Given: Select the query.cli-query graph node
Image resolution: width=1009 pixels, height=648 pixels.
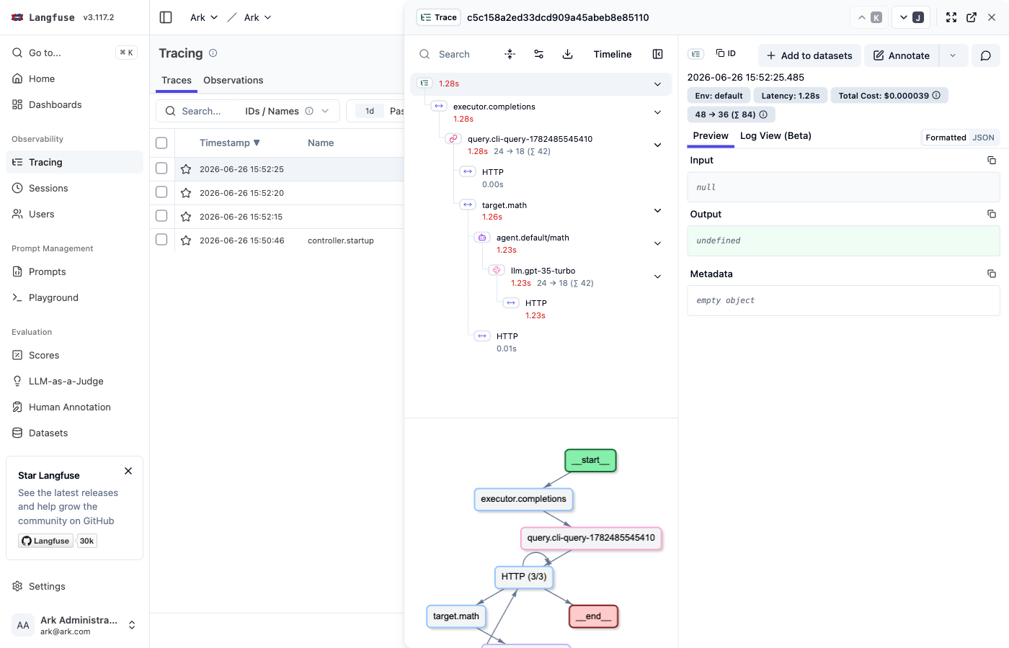Looking at the screenshot, I should (x=591, y=538).
